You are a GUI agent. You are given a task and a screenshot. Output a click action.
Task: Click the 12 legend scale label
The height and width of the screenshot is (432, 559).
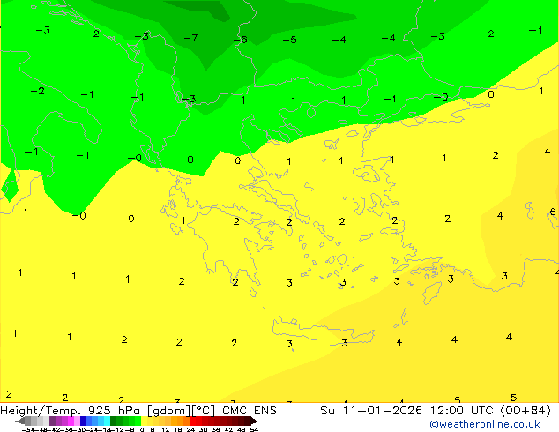(166, 429)
